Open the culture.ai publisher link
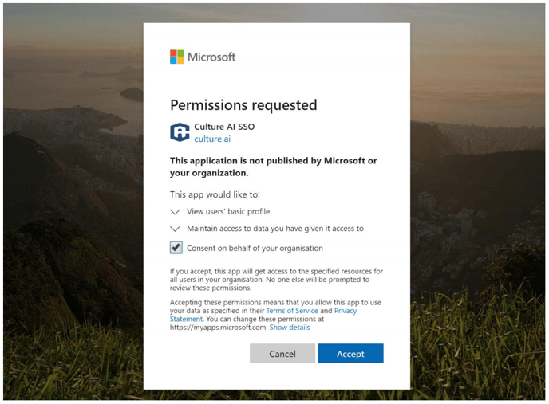Viewport: 549px width, 404px height. [212, 139]
